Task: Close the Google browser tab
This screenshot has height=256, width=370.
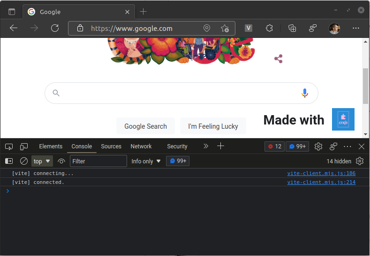Action: [x=127, y=12]
